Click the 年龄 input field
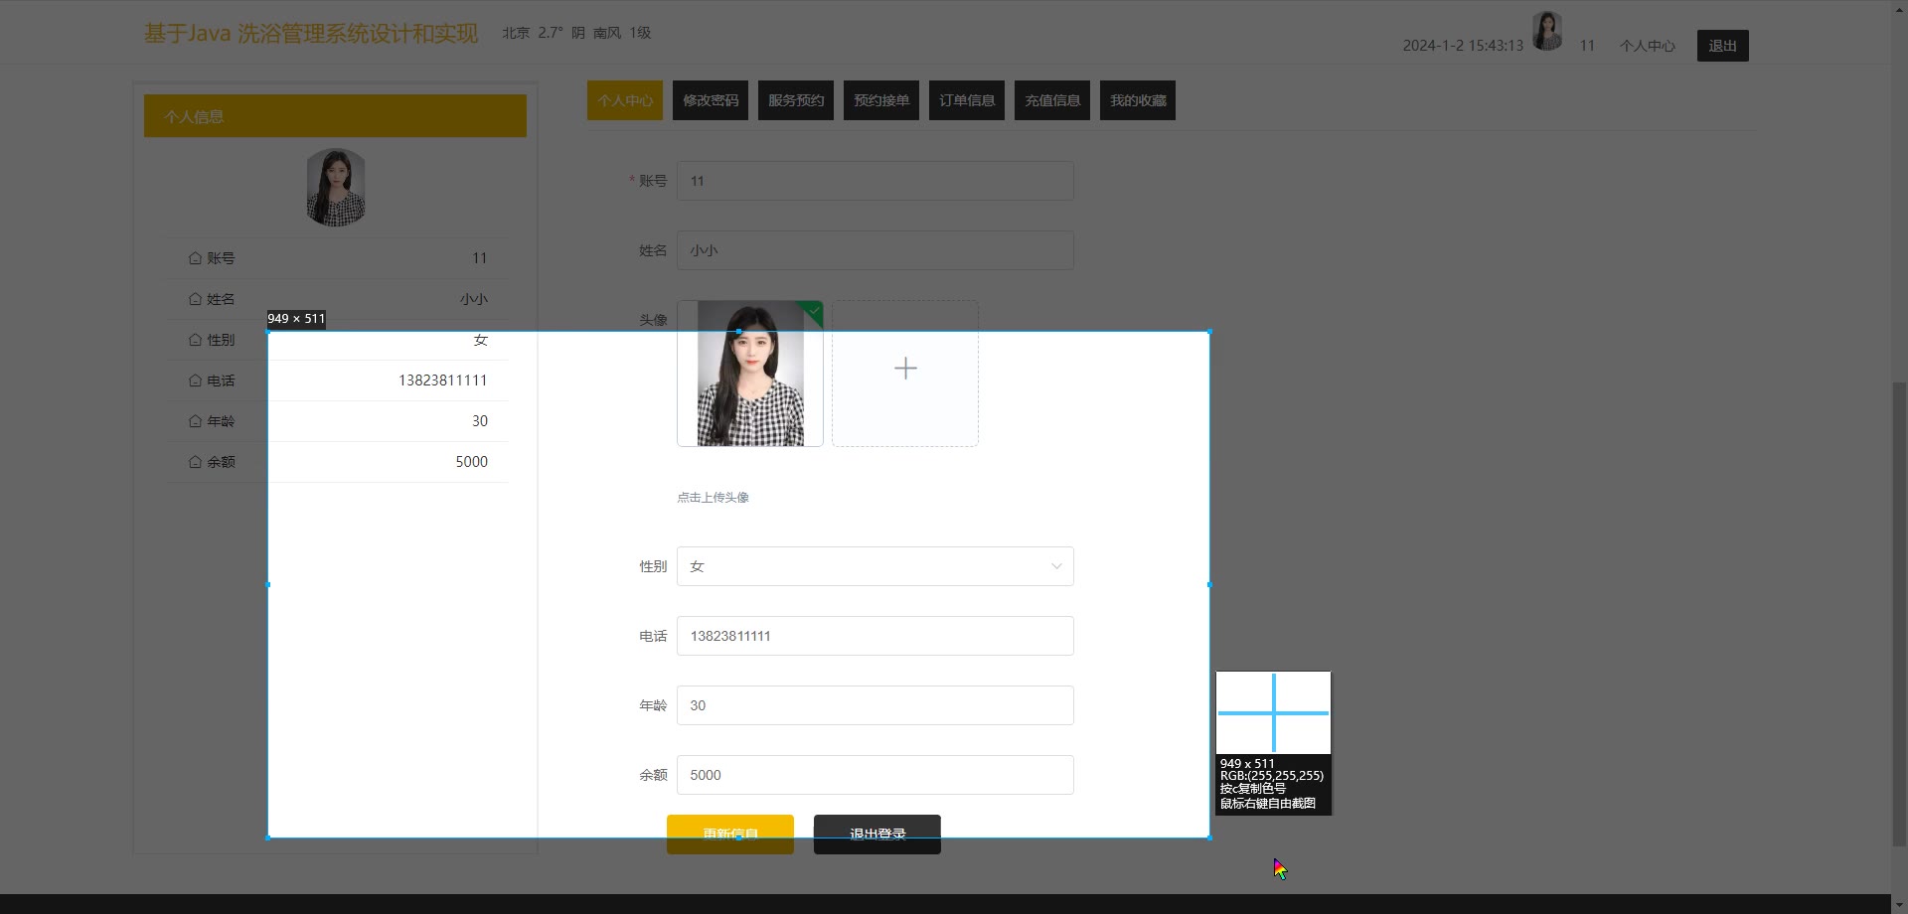The image size is (1908, 914). tap(874, 705)
